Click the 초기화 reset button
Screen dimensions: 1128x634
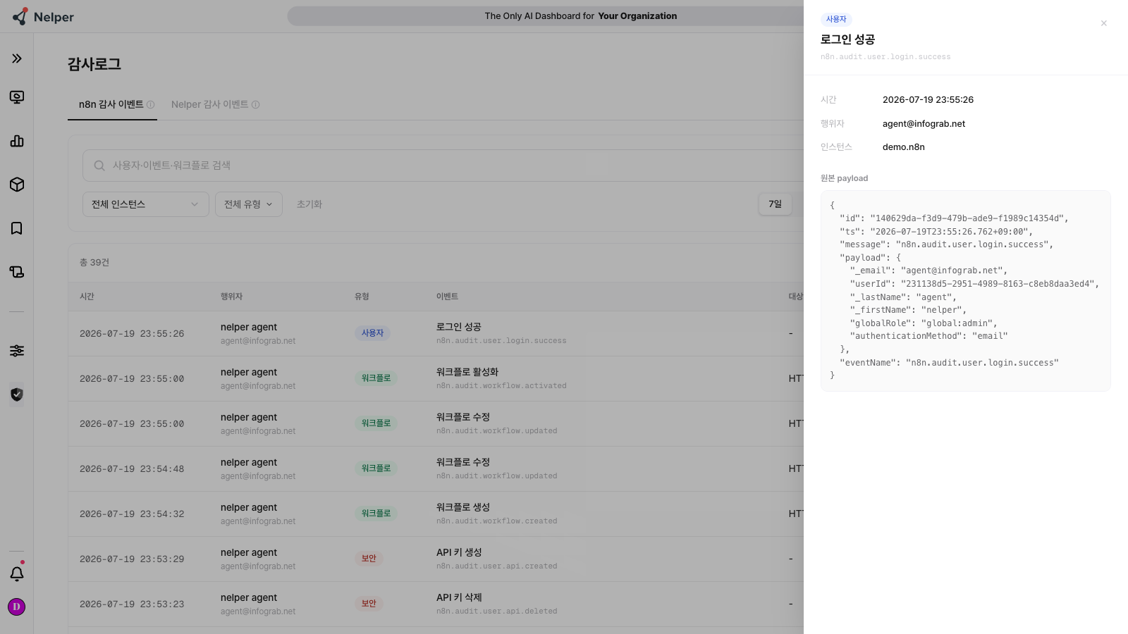point(309,204)
